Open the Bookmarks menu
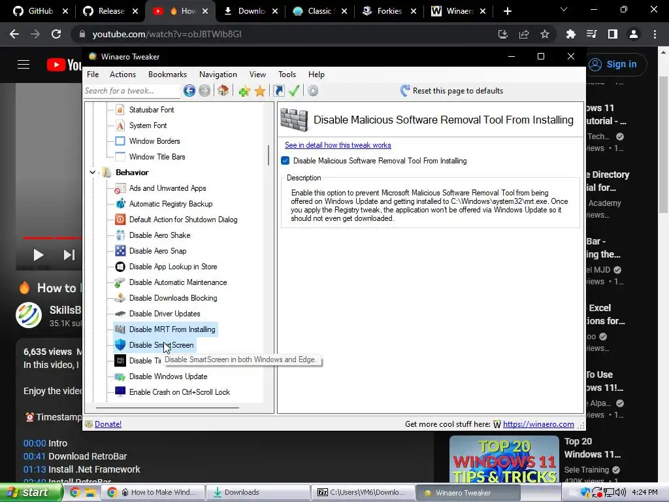Screen dimensions: 669x502 pos(167,75)
